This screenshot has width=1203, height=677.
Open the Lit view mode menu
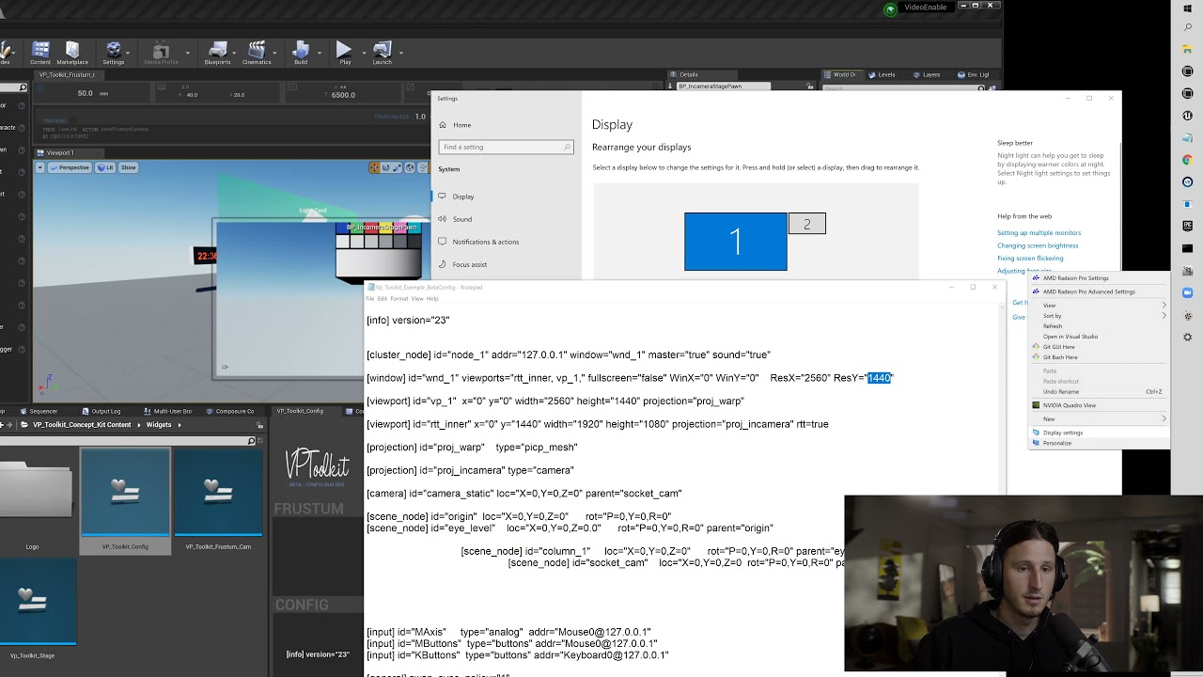coord(105,167)
